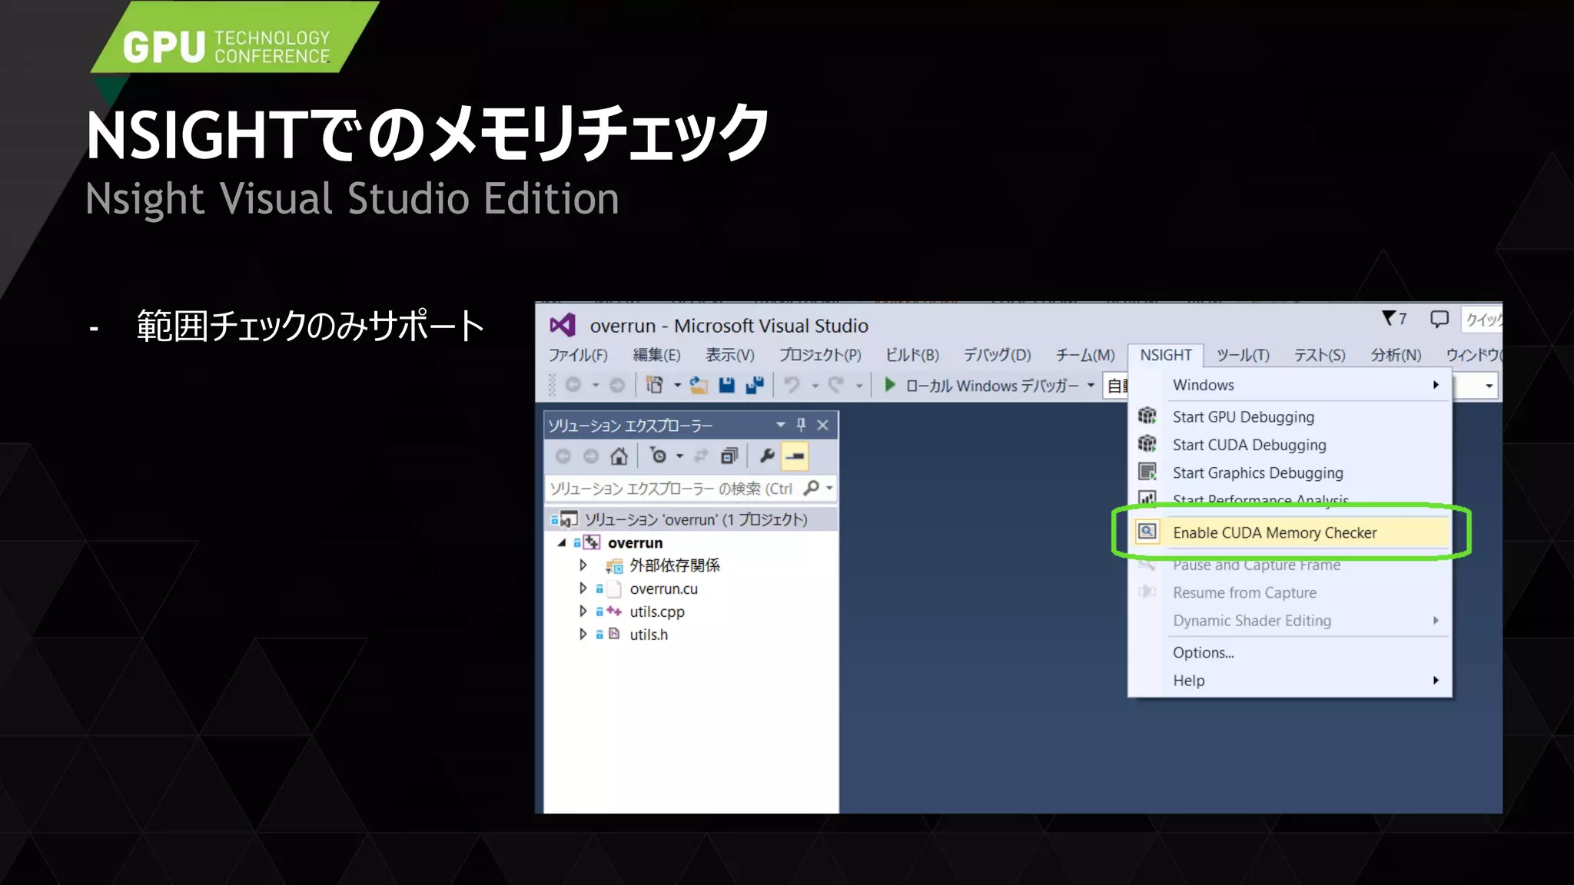Choose Start Graphics Debugging
Image resolution: width=1574 pixels, height=885 pixels.
coord(1290,472)
